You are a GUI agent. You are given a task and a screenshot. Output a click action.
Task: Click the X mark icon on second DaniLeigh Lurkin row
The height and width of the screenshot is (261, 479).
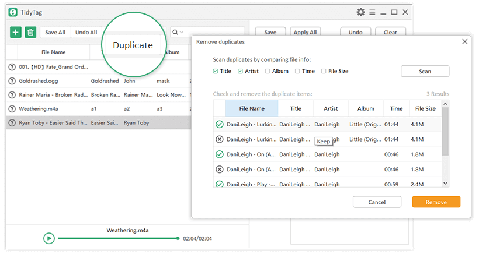[x=220, y=139]
